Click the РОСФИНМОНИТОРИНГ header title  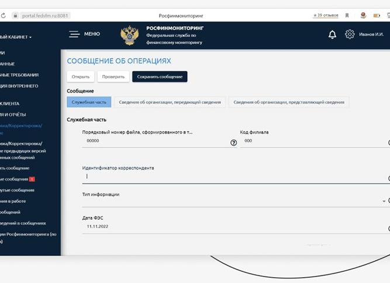pos(175,28)
